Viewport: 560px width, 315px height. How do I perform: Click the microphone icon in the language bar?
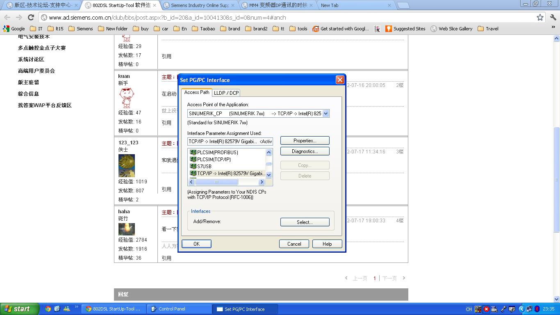(x=503, y=309)
